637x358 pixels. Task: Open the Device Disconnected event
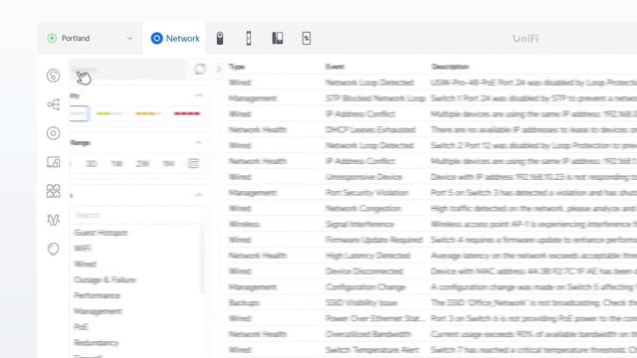point(364,271)
